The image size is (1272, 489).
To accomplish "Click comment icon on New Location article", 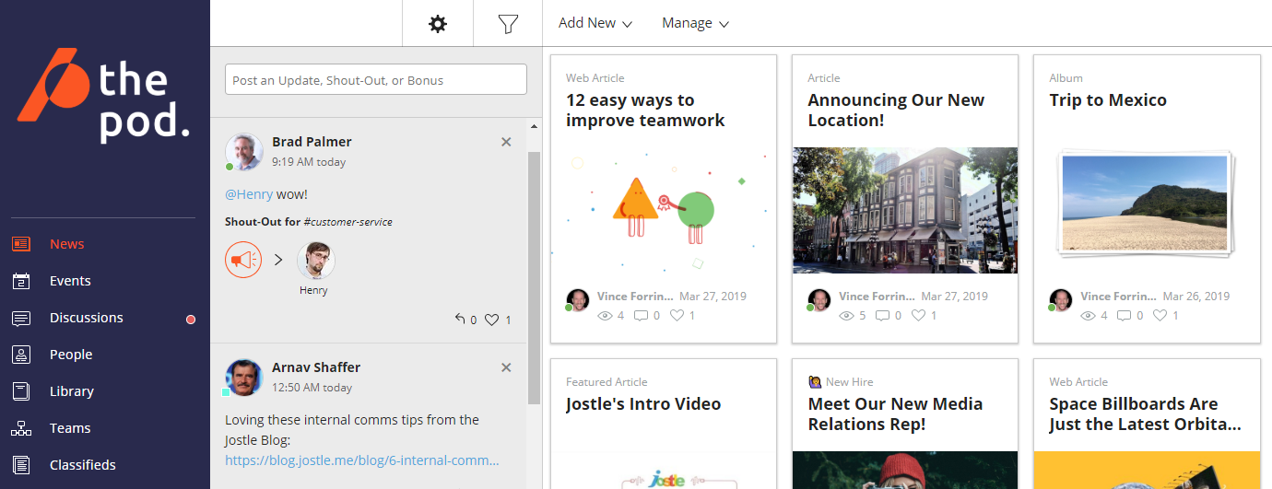I will click(x=882, y=315).
